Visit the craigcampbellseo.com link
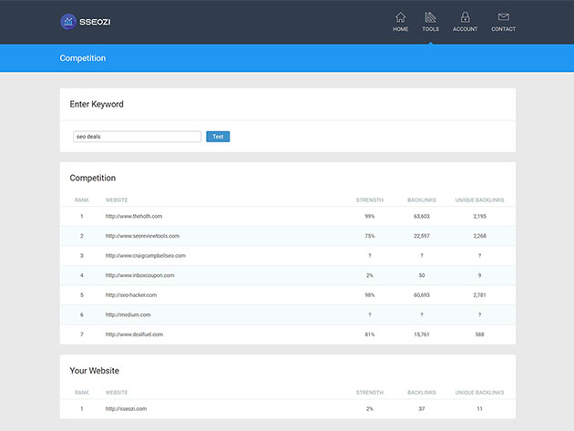 coord(146,256)
